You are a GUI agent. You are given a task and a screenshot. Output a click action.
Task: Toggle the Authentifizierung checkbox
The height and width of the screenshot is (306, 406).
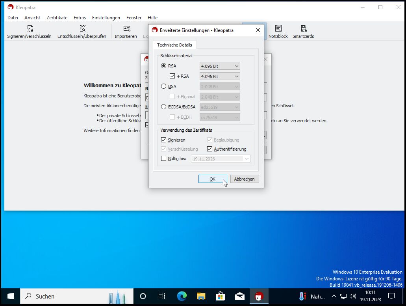(210, 149)
